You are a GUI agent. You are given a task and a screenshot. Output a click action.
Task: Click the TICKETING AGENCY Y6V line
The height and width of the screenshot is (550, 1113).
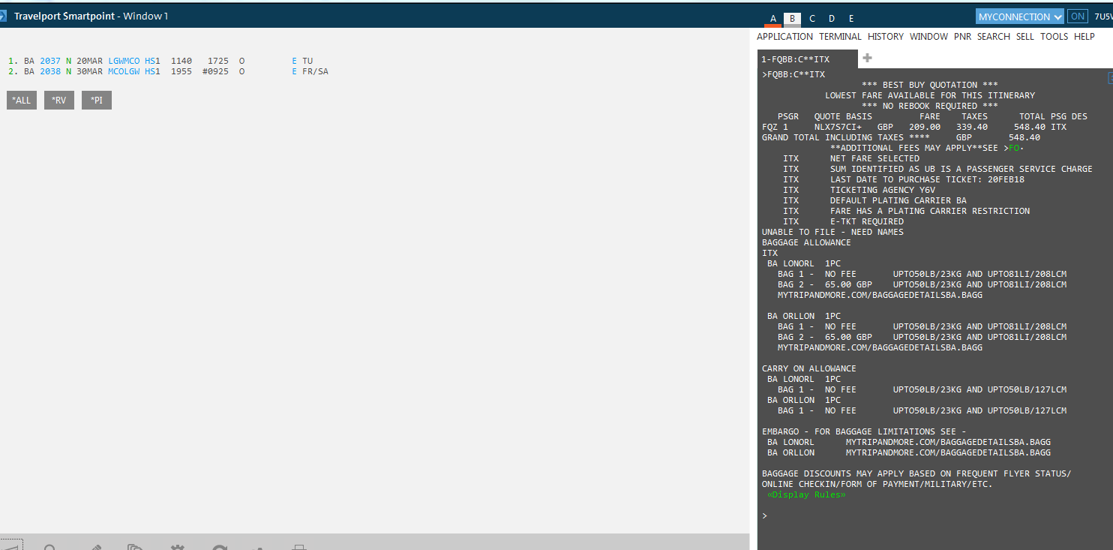[883, 190]
